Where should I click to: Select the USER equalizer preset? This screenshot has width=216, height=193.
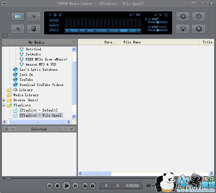click(132, 31)
